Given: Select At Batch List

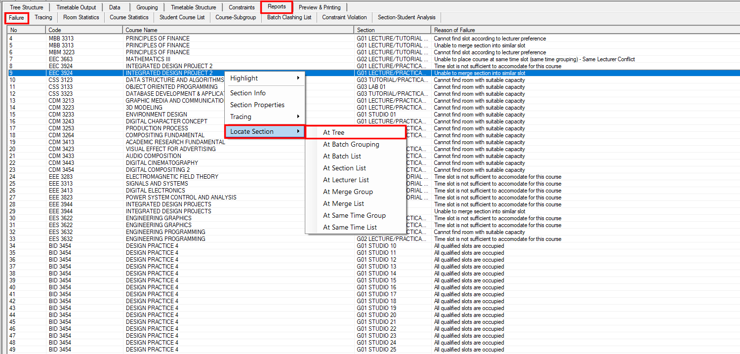Looking at the screenshot, I should (356, 156).
